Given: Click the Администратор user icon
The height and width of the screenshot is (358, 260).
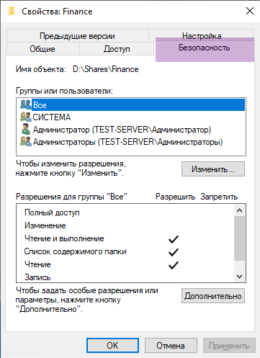Looking at the screenshot, I should [26, 129].
